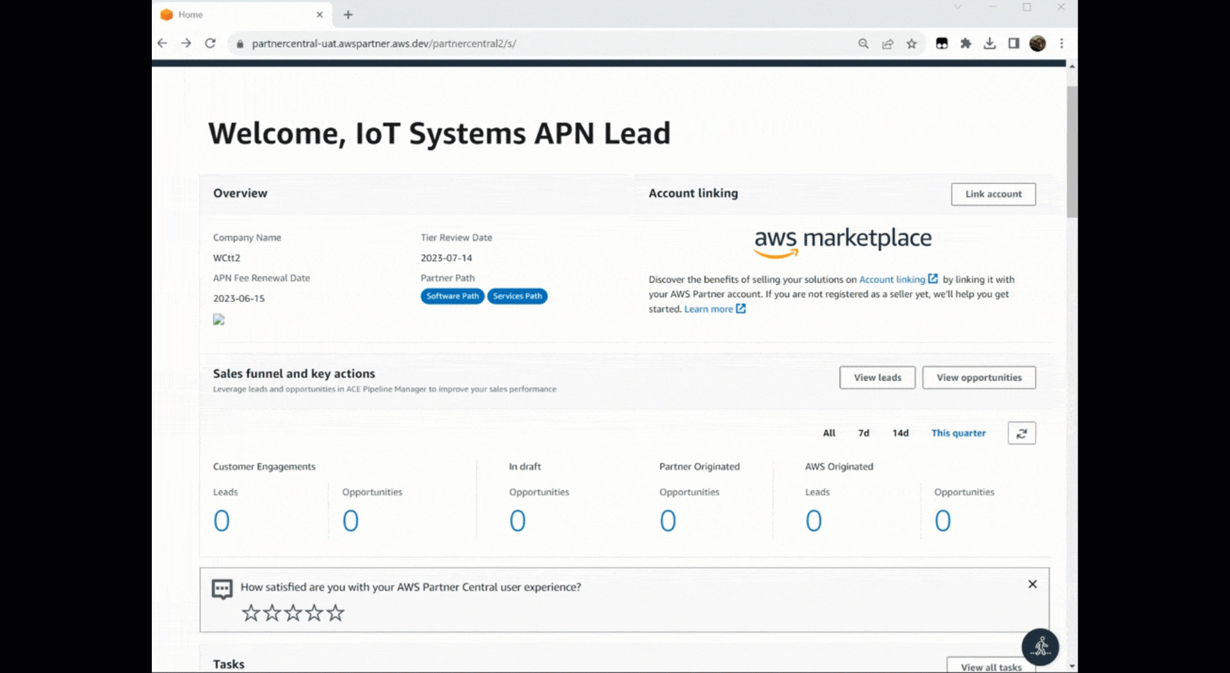
Task: Select the '14d' time filter
Action: [x=900, y=433]
